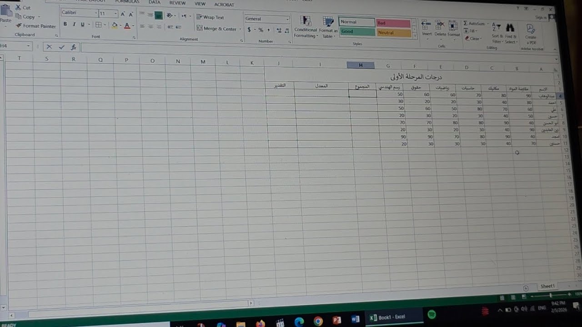Confirm entry with formula bar checkmark
Screen dimensions: 582x327
click(x=61, y=47)
